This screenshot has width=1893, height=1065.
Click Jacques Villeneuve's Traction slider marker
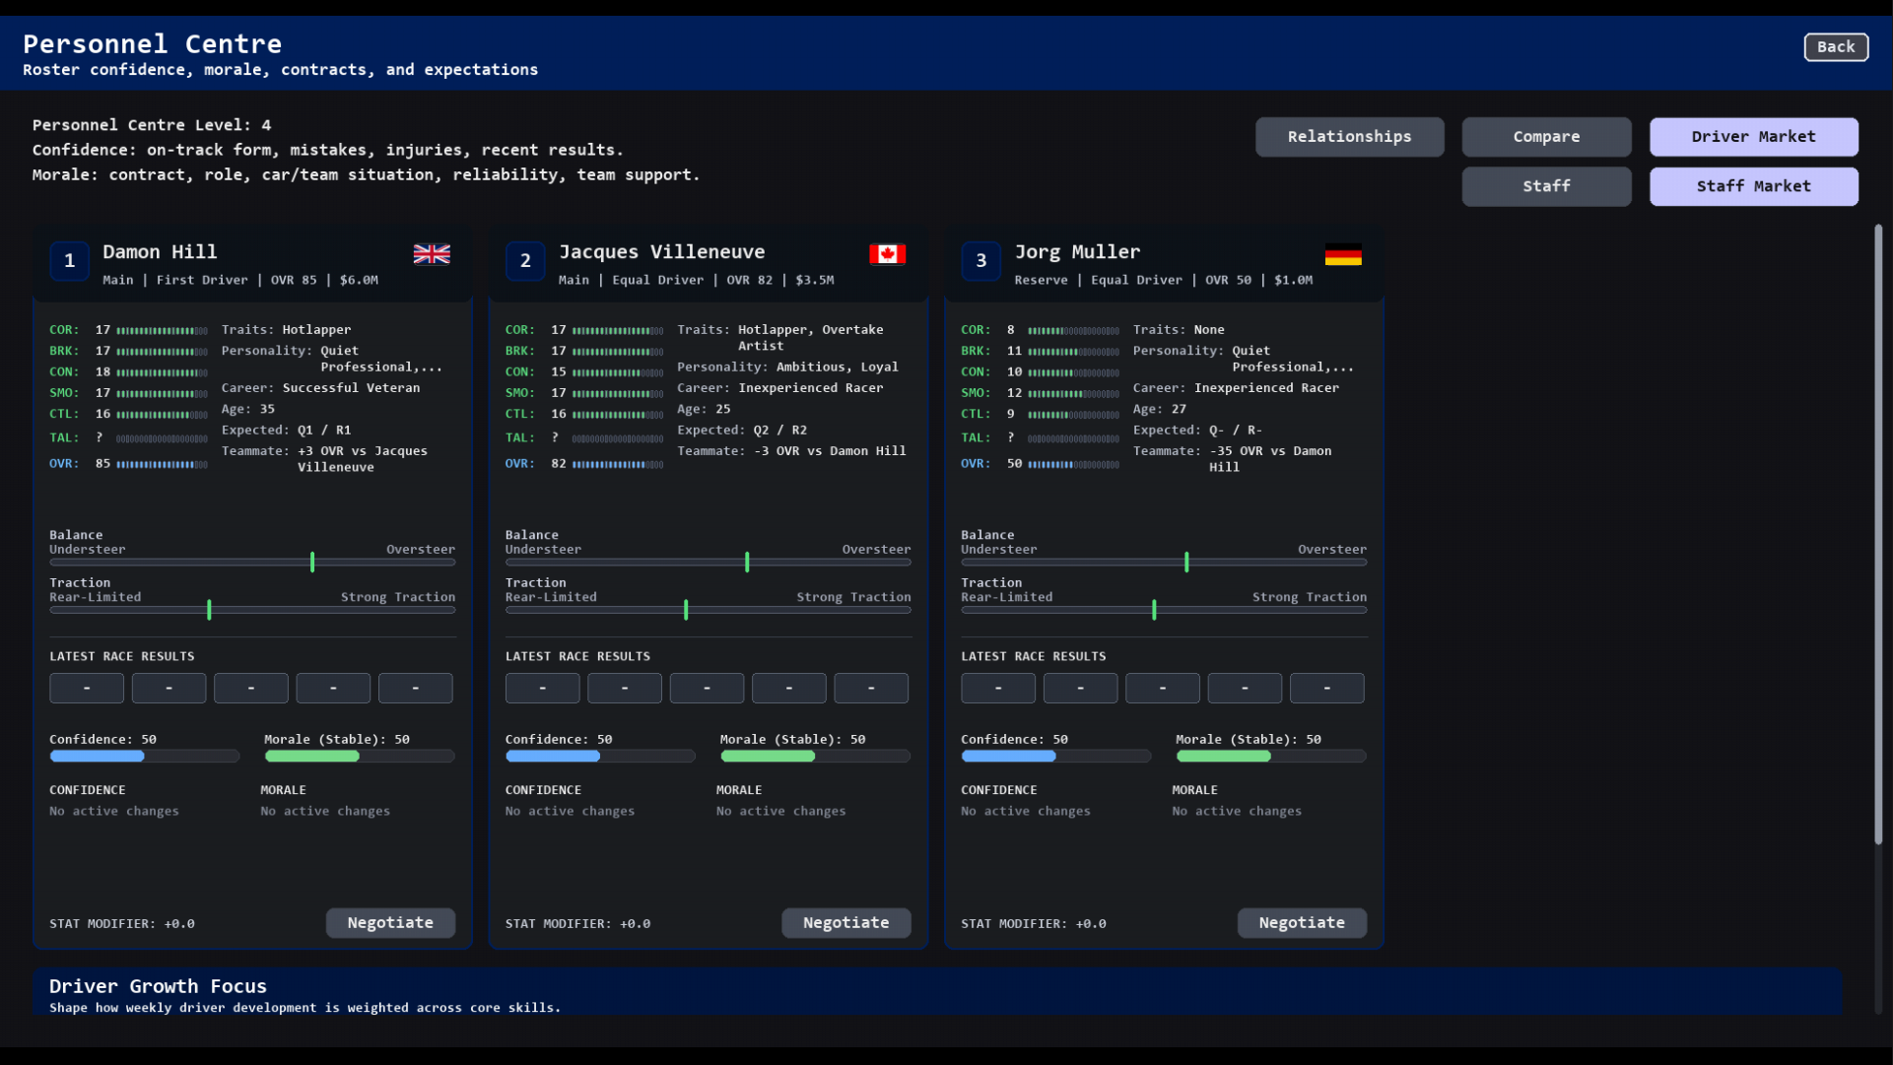pyautogui.click(x=686, y=610)
